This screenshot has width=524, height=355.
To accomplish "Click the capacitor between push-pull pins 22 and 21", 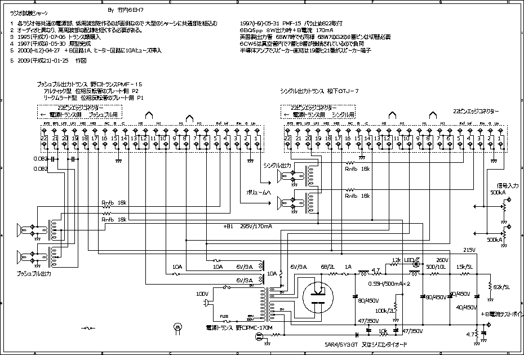I will (53, 159).
